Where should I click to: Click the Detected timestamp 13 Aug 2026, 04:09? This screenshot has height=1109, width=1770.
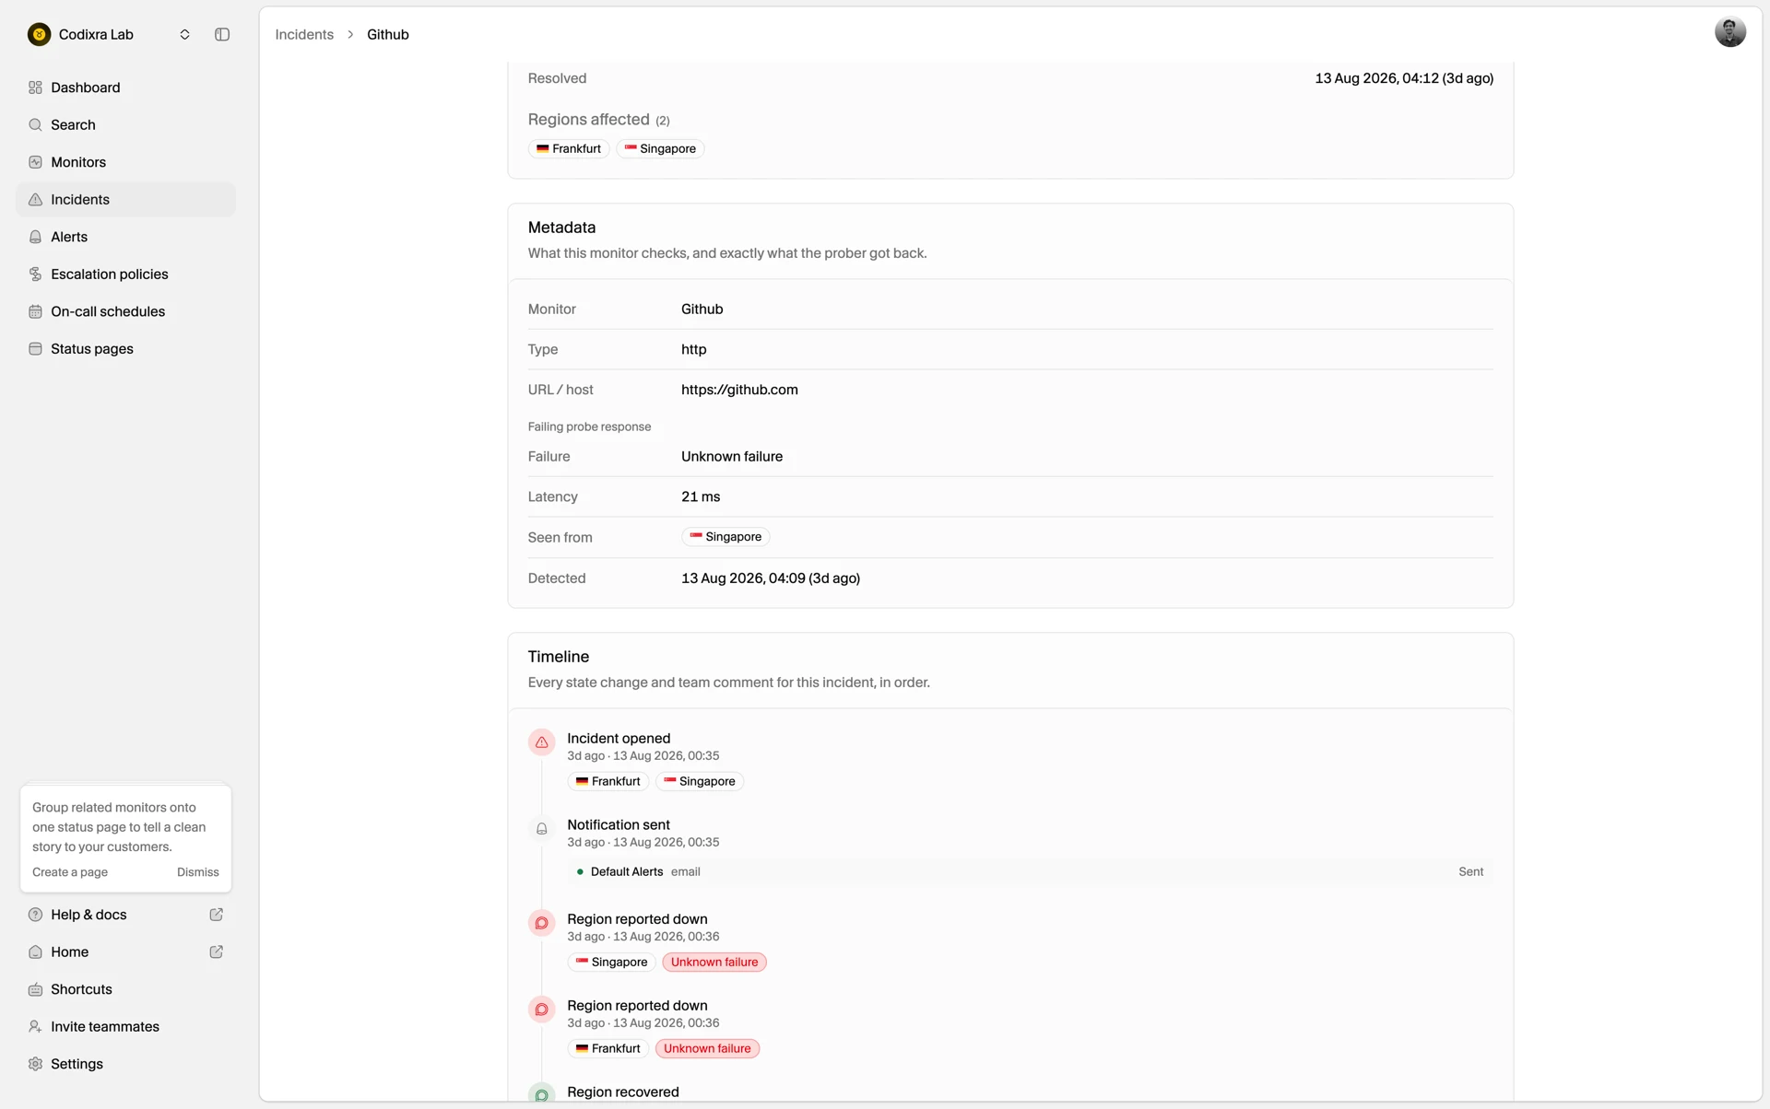771,578
